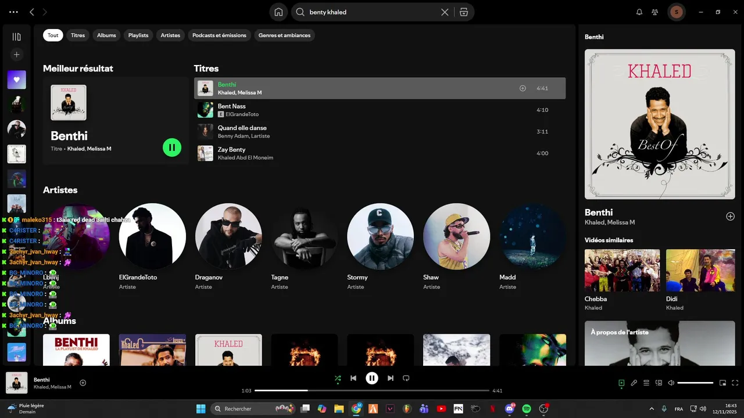Open the À propos de l'artiste card
744x418 pixels.
point(660,343)
